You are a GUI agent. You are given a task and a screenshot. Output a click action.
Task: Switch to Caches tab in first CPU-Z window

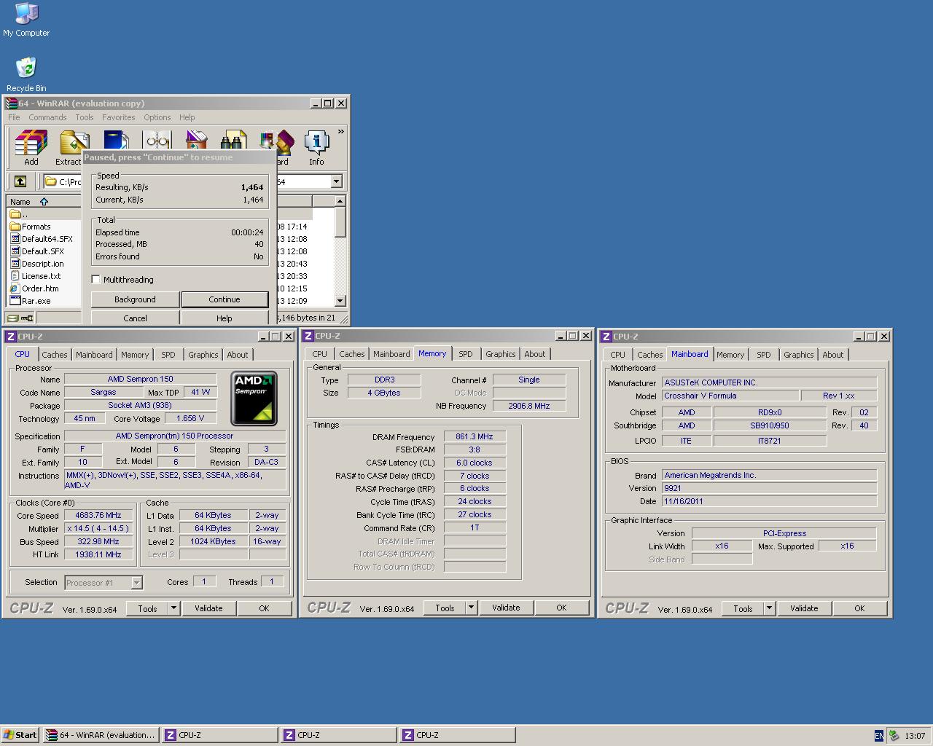(54, 355)
